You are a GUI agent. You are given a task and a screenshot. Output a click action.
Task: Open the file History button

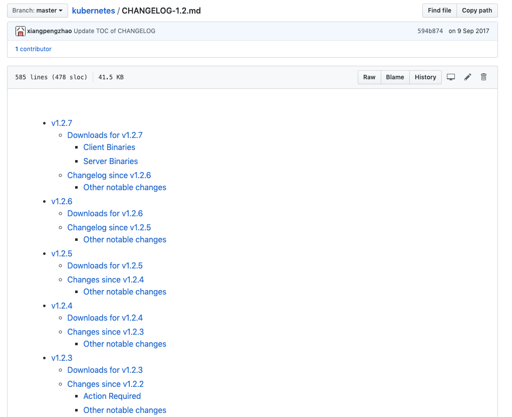425,77
